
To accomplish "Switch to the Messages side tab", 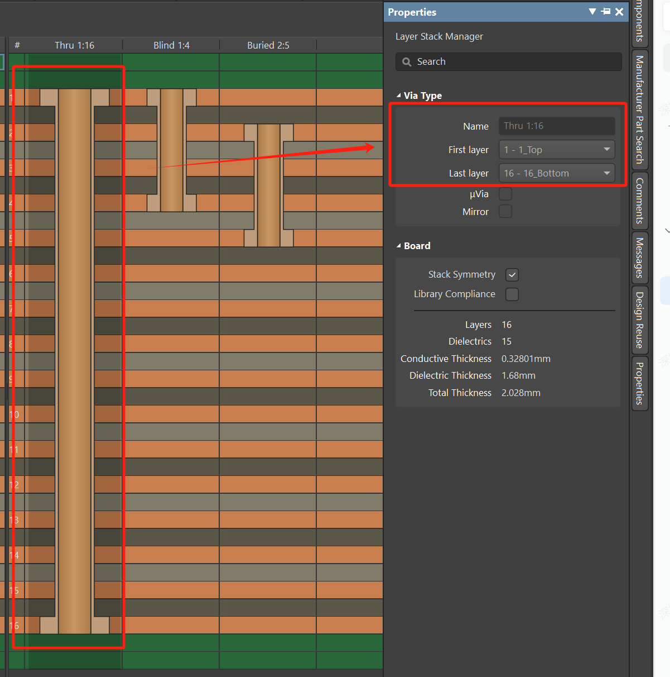I will pyautogui.click(x=639, y=258).
